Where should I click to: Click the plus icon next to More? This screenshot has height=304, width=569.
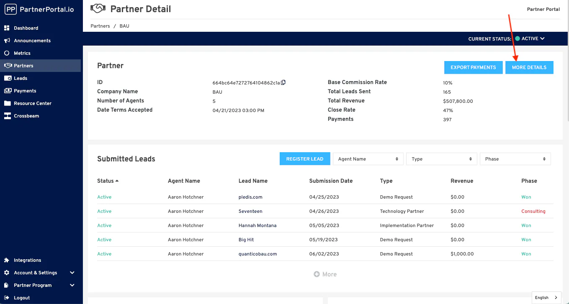point(317,274)
